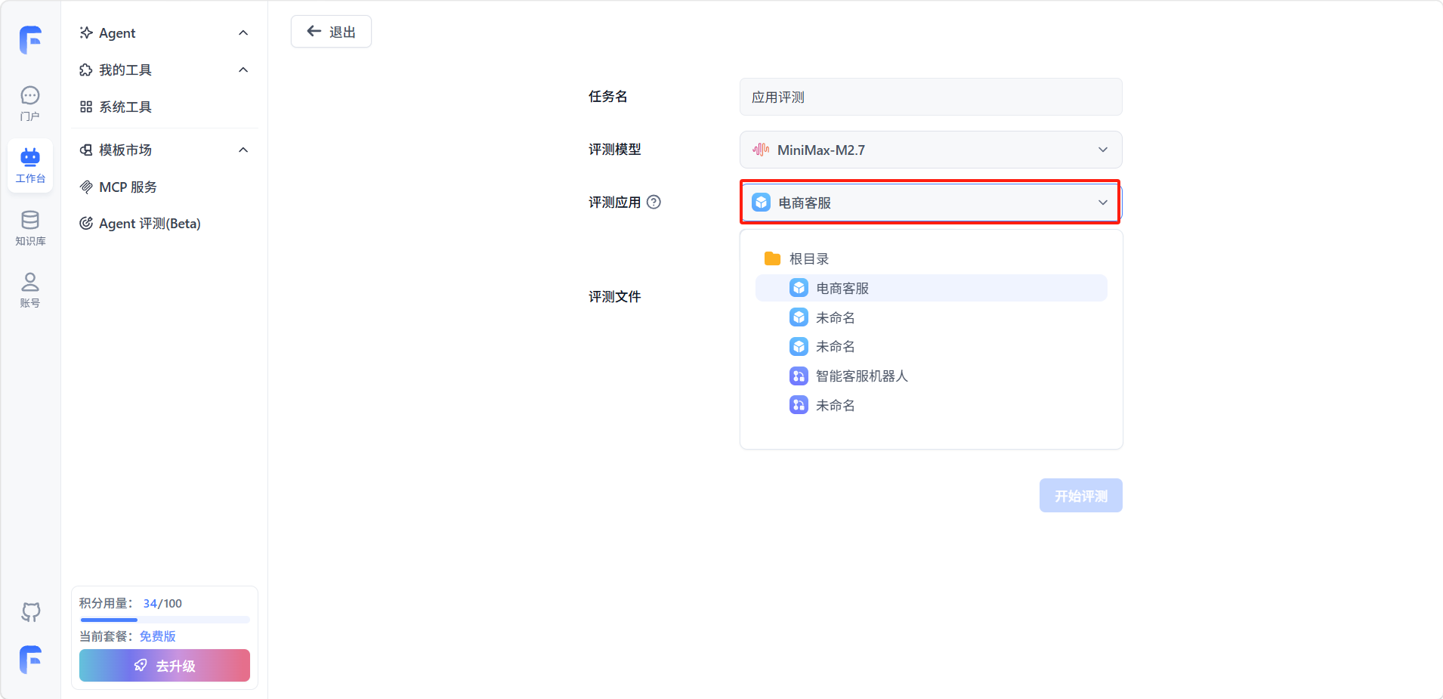Click the help icon beside 评测应用
Viewport: 1443px width, 699px height.
(x=654, y=202)
